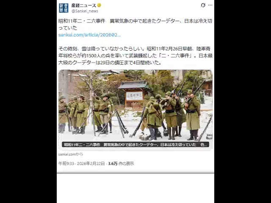
Task: Click the 2026年2月22日 date of the post
Action: pyautogui.click(x=91, y=164)
